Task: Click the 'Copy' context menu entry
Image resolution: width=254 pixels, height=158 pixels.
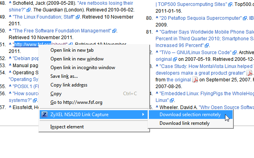Action: (x=56, y=94)
